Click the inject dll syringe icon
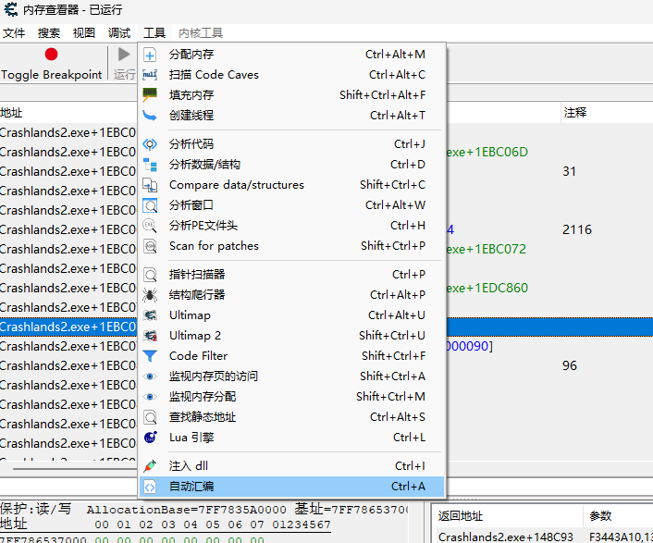Viewport: 653px width, 543px height. point(150,466)
